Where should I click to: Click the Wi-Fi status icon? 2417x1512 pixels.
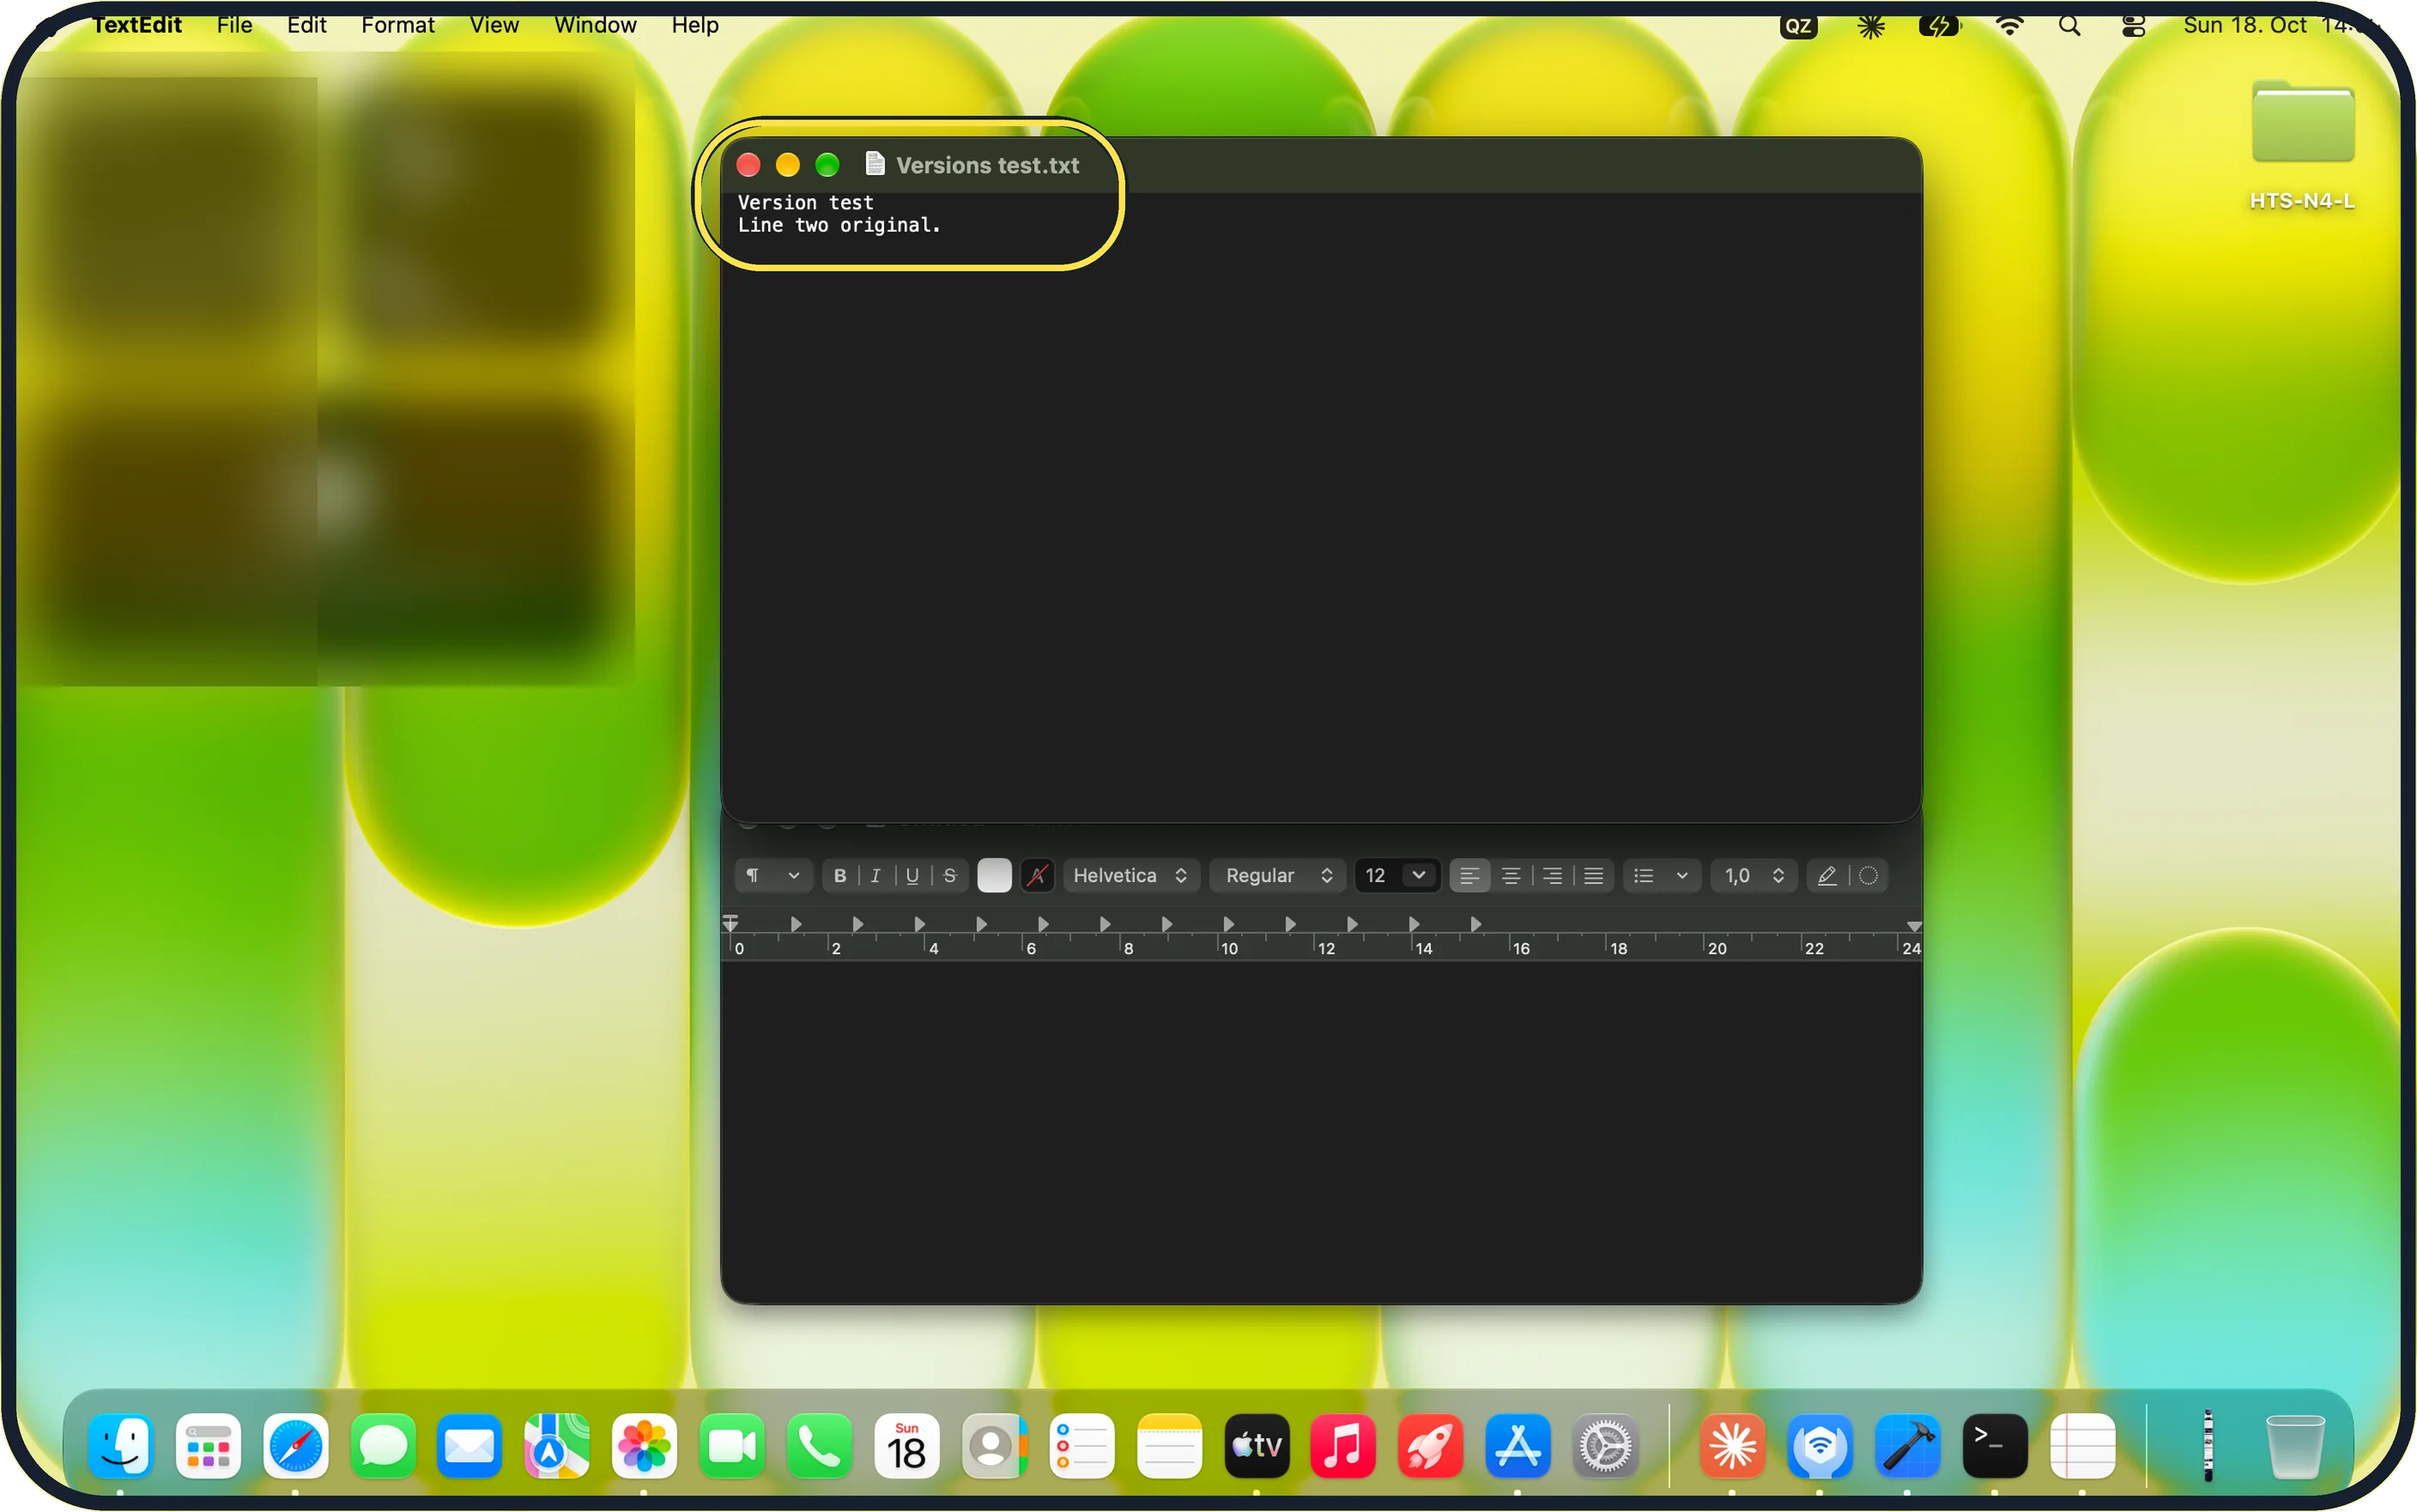point(2009,26)
